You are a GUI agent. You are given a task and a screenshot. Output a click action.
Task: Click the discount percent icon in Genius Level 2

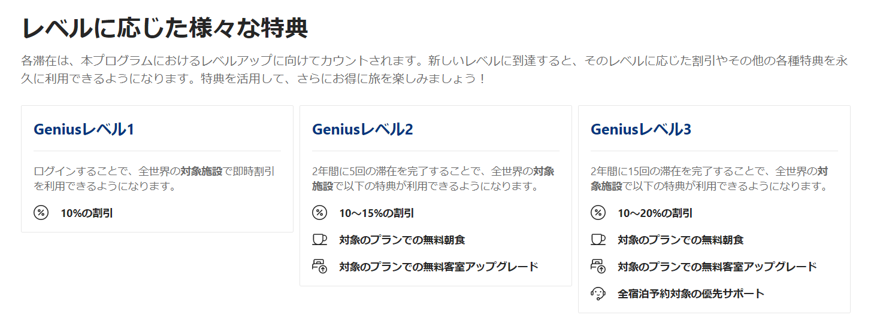[319, 213]
